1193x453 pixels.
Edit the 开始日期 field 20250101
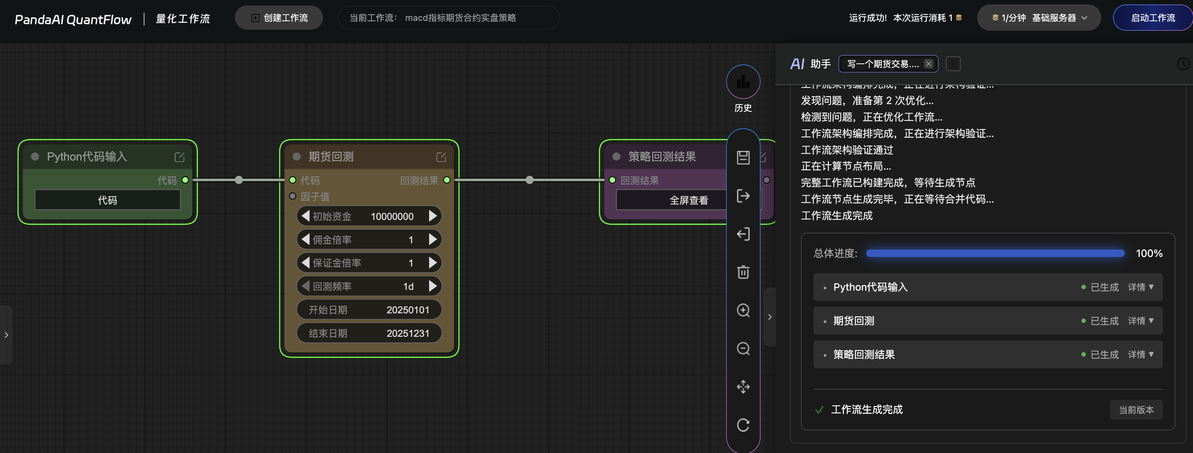[369, 310]
